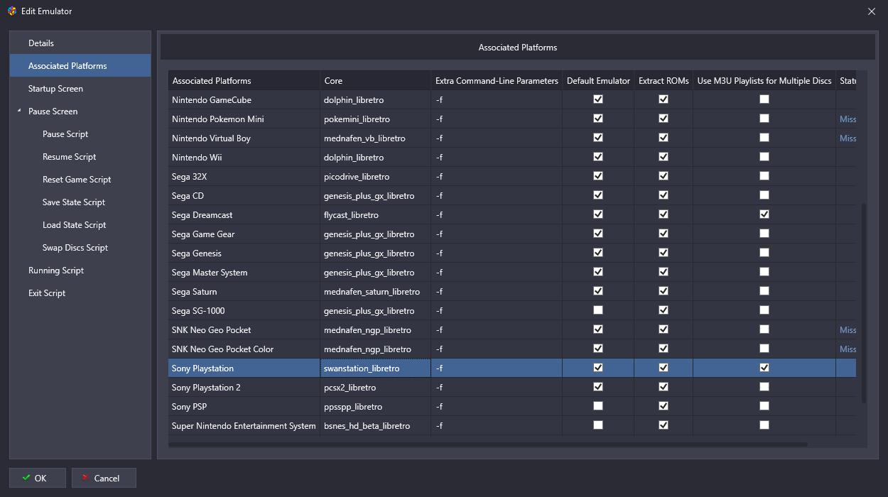Sort by Associated Platforms column header

pyautogui.click(x=244, y=80)
